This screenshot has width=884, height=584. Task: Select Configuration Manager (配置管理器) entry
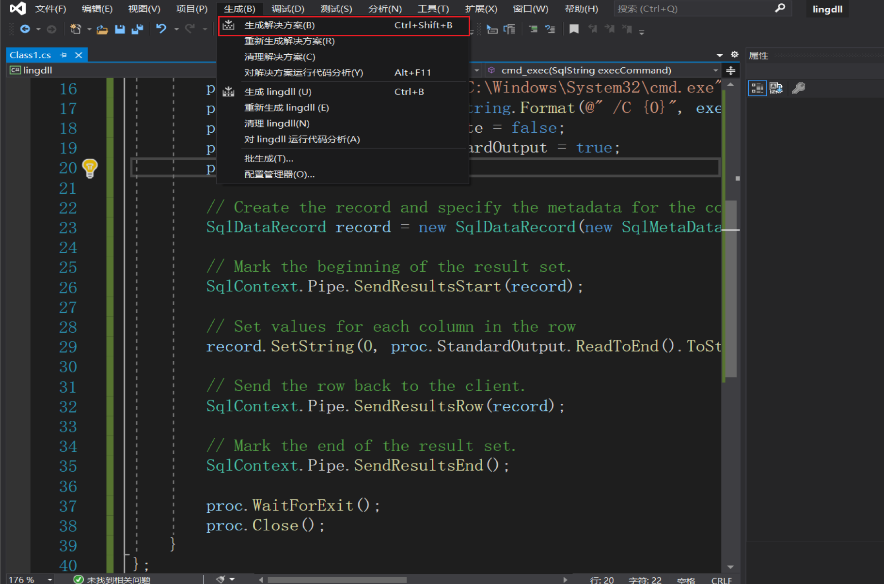343,174
